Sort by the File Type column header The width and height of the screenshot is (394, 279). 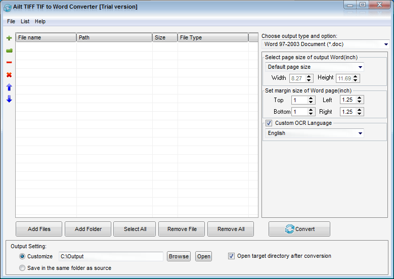[213, 37]
